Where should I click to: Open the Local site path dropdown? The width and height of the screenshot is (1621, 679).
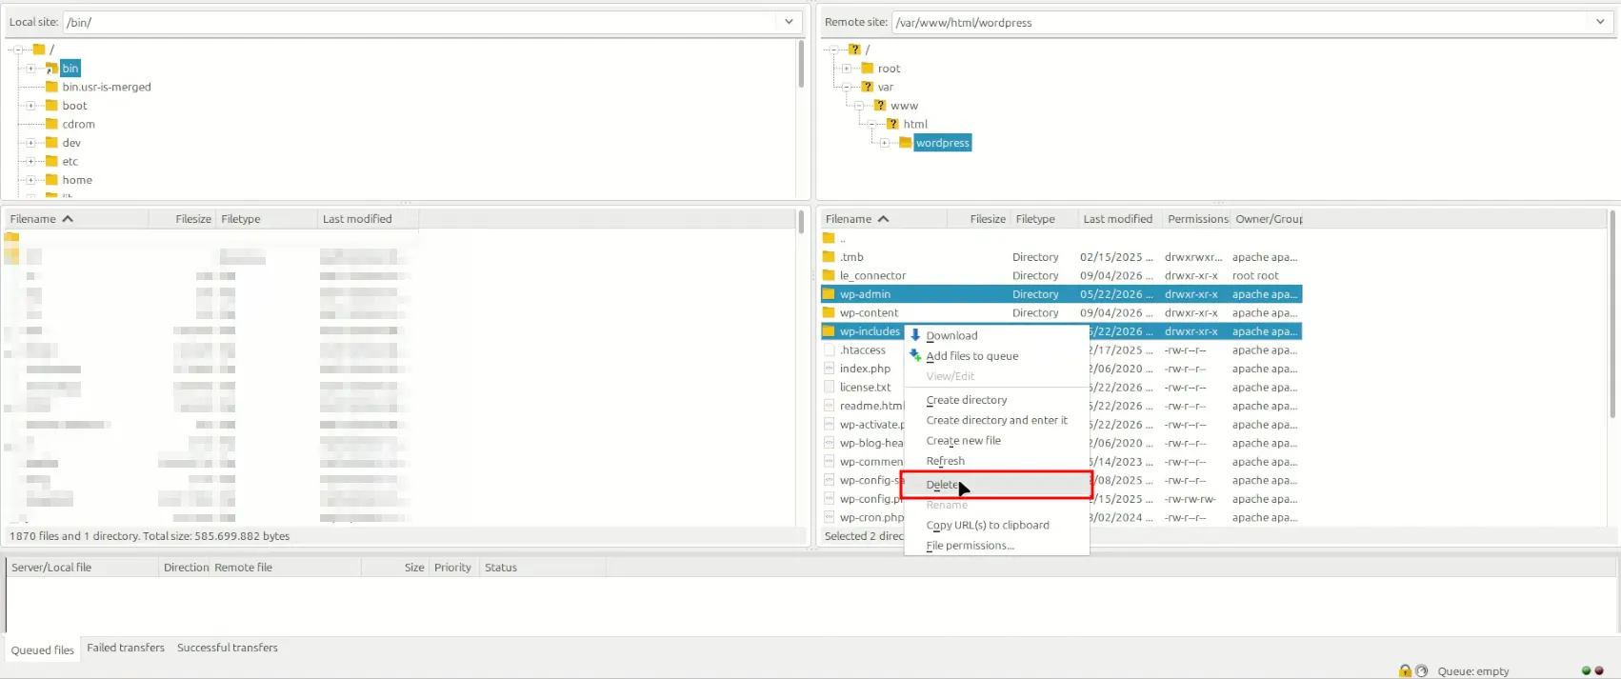pyautogui.click(x=789, y=22)
